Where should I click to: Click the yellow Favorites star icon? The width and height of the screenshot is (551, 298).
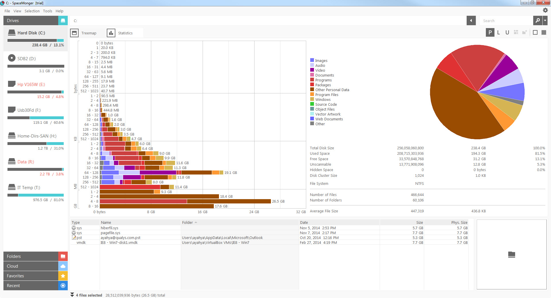coord(63,276)
